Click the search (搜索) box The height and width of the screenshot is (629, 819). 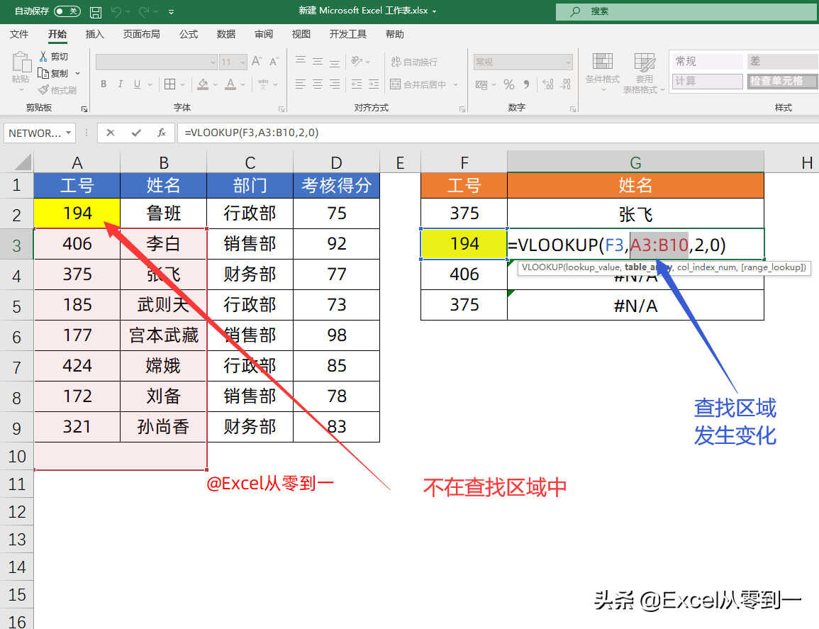point(681,11)
